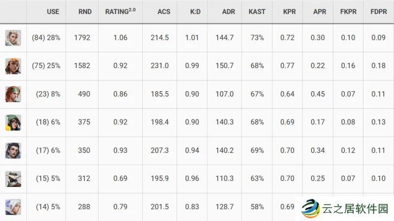Sort table by K:D column header

point(195,11)
